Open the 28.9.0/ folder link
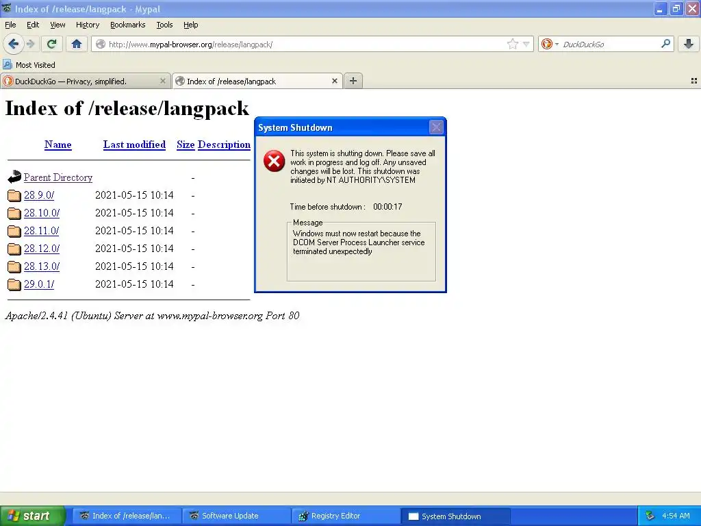701x526 pixels. tap(39, 195)
